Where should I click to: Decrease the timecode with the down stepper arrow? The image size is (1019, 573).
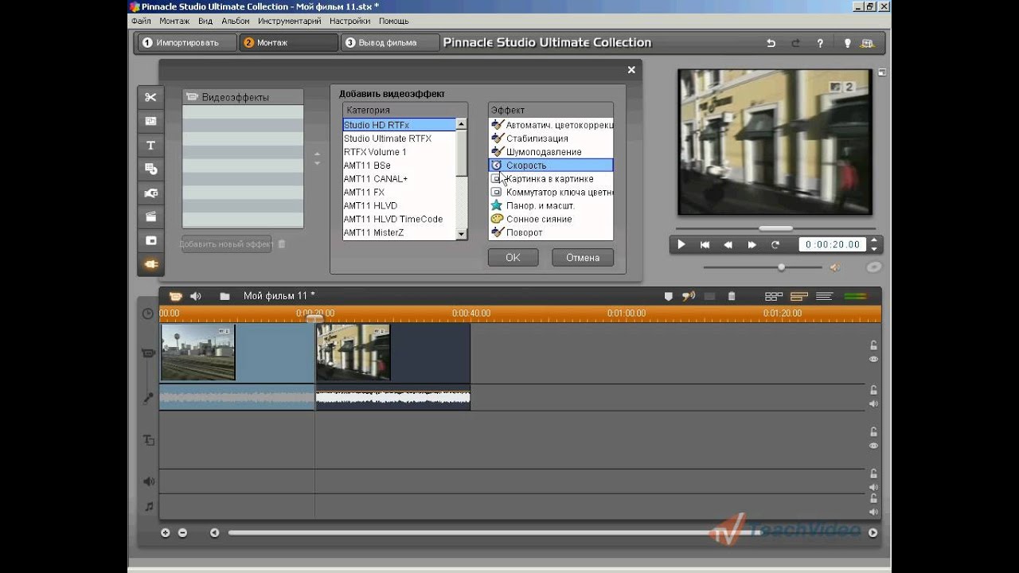874,249
